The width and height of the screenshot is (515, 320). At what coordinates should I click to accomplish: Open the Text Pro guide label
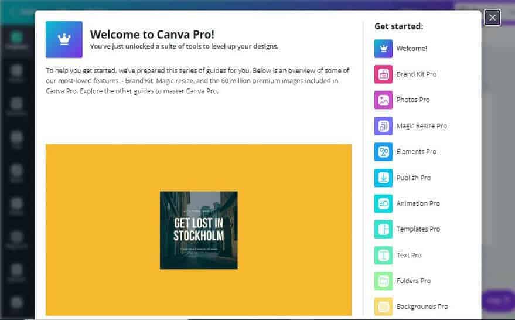(409, 256)
